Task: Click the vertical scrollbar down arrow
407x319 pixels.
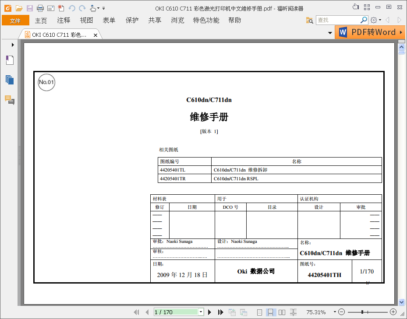Action: coord(402,302)
